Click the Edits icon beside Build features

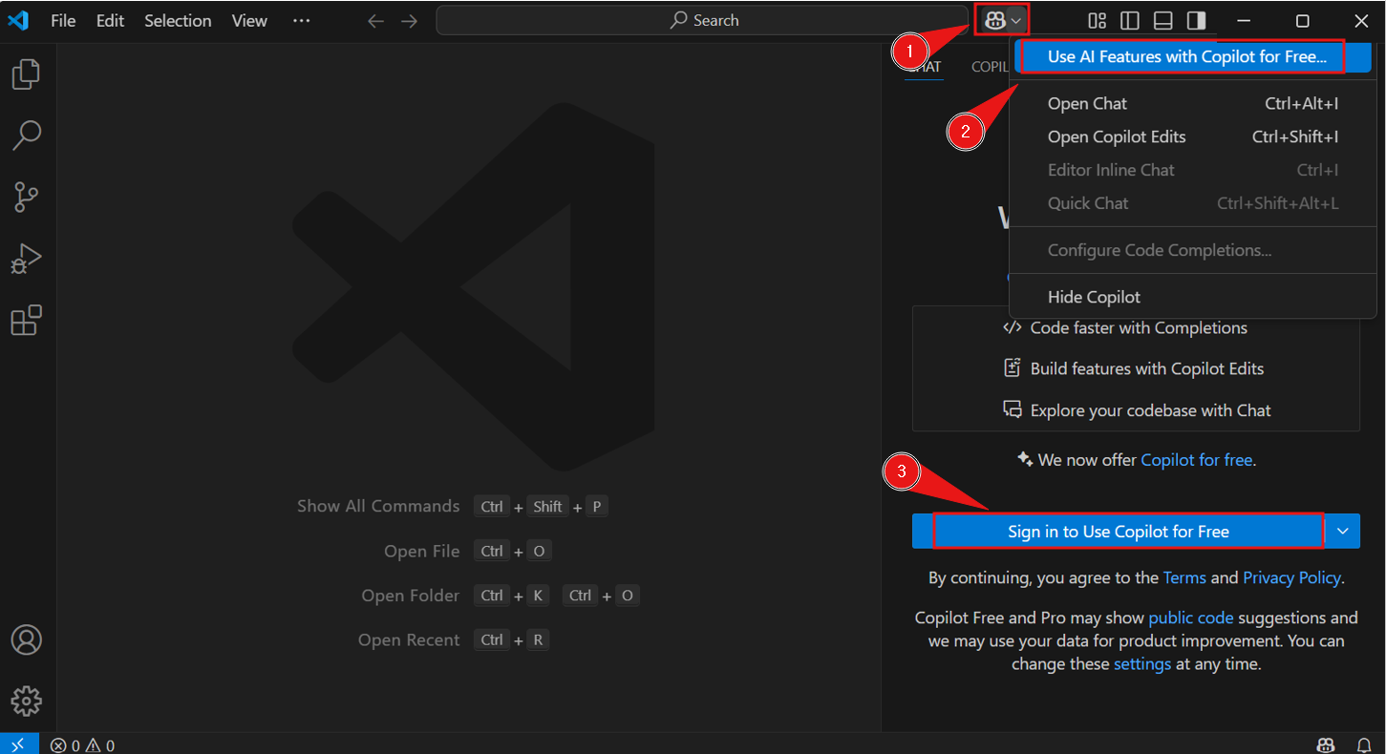coord(1013,368)
